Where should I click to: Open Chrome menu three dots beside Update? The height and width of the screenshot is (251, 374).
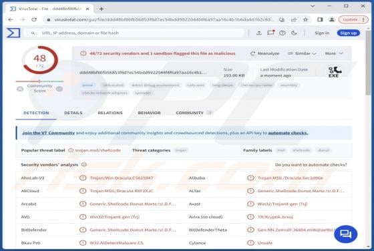[363, 19]
